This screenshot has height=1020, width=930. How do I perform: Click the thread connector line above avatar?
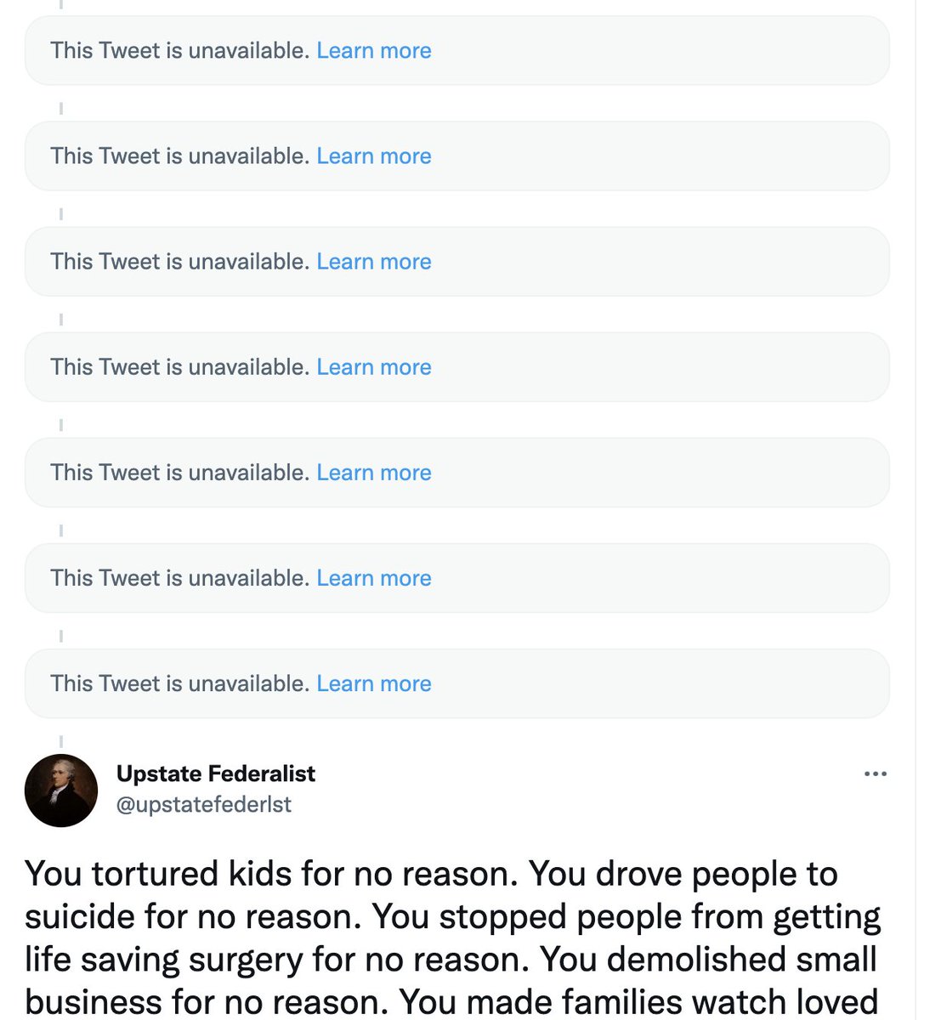pyautogui.click(x=61, y=741)
